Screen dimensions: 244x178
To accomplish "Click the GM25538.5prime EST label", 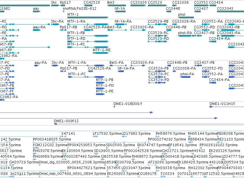I will pos(116,157).
